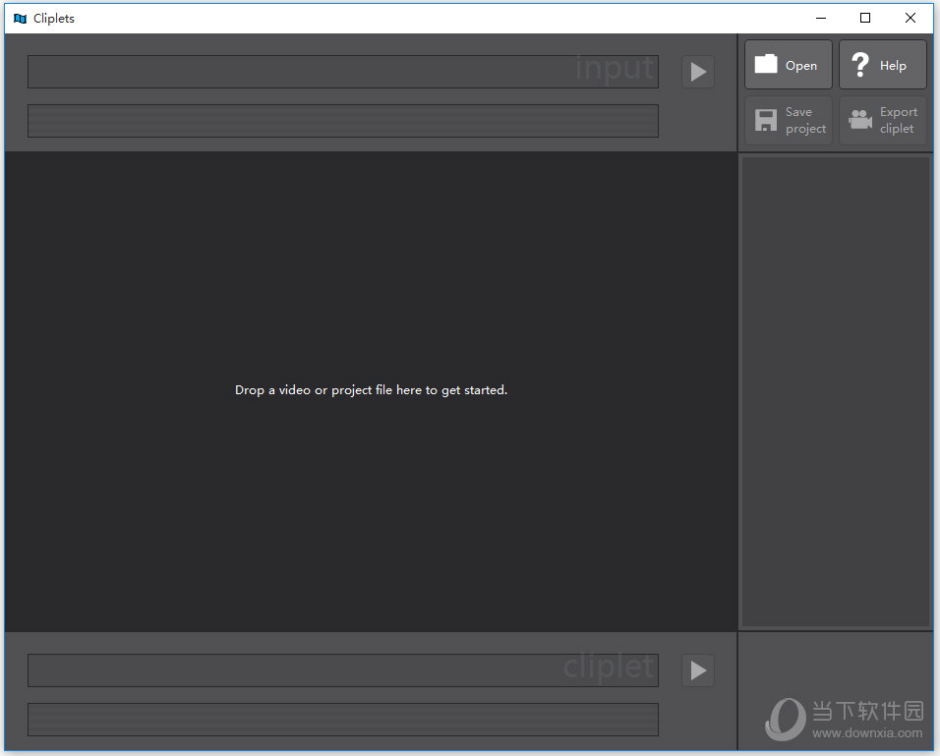
Task: Maximize the Cliplets window
Action: click(865, 18)
